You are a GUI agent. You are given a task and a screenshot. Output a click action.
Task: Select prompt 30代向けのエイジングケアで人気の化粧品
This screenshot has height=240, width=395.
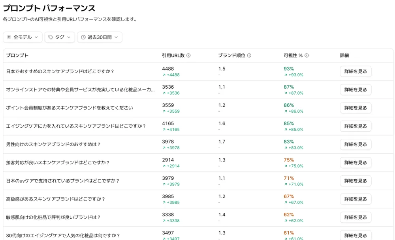point(63,236)
